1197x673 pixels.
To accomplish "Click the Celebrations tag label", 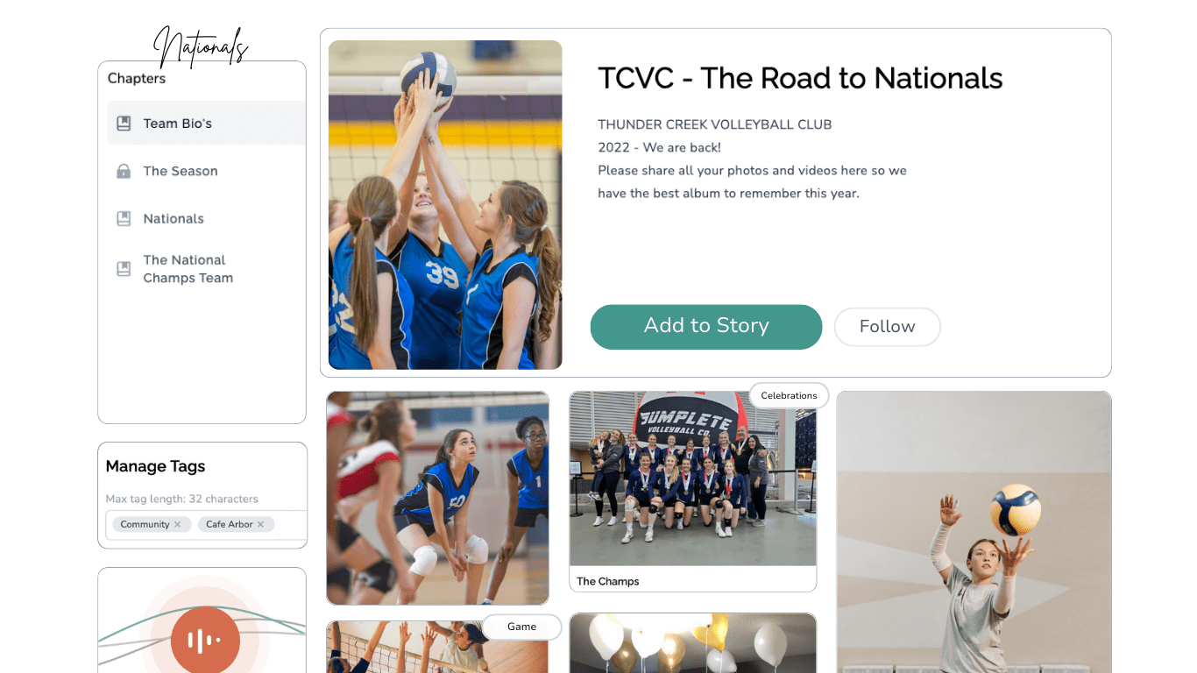I will coord(789,395).
